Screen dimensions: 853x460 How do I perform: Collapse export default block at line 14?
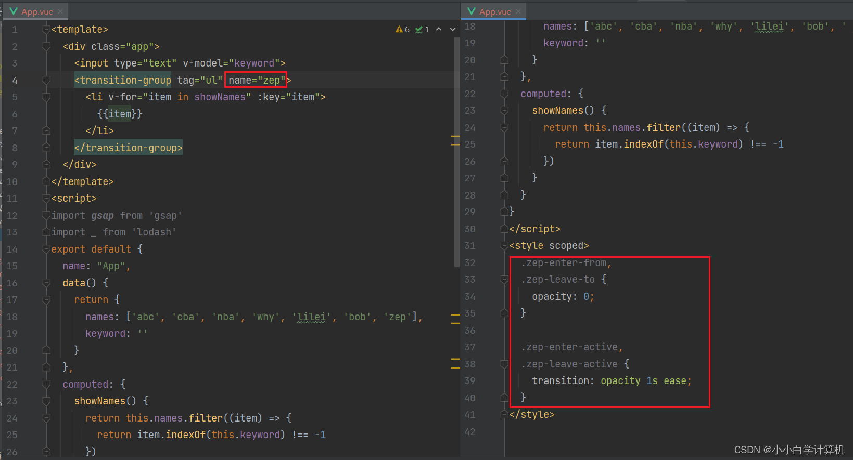pos(46,249)
